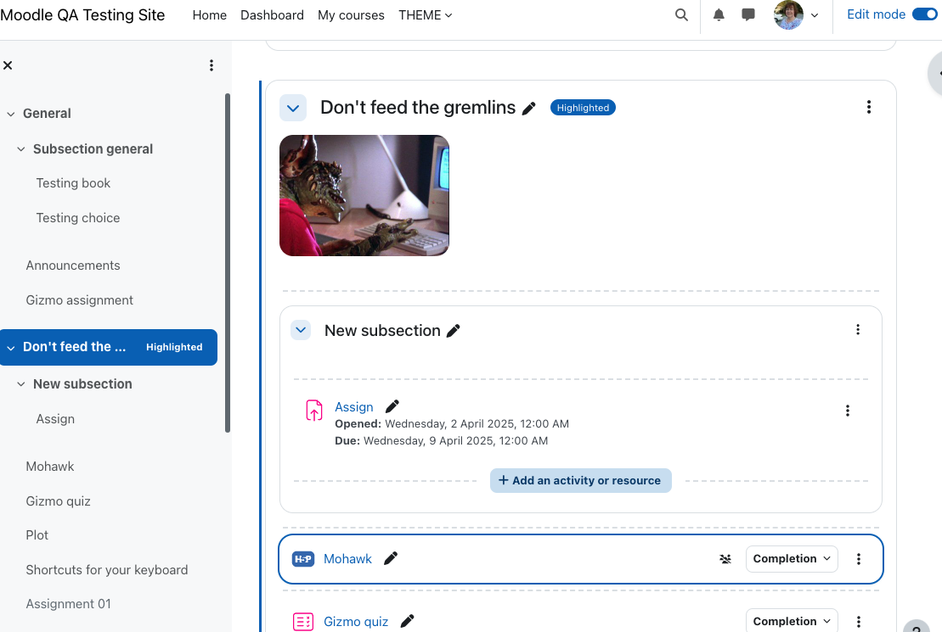The height and width of the screenshot is (632, 942).
Task: Collapse the 'Don't feed the gremlins' section
Action: coord(293,108)
